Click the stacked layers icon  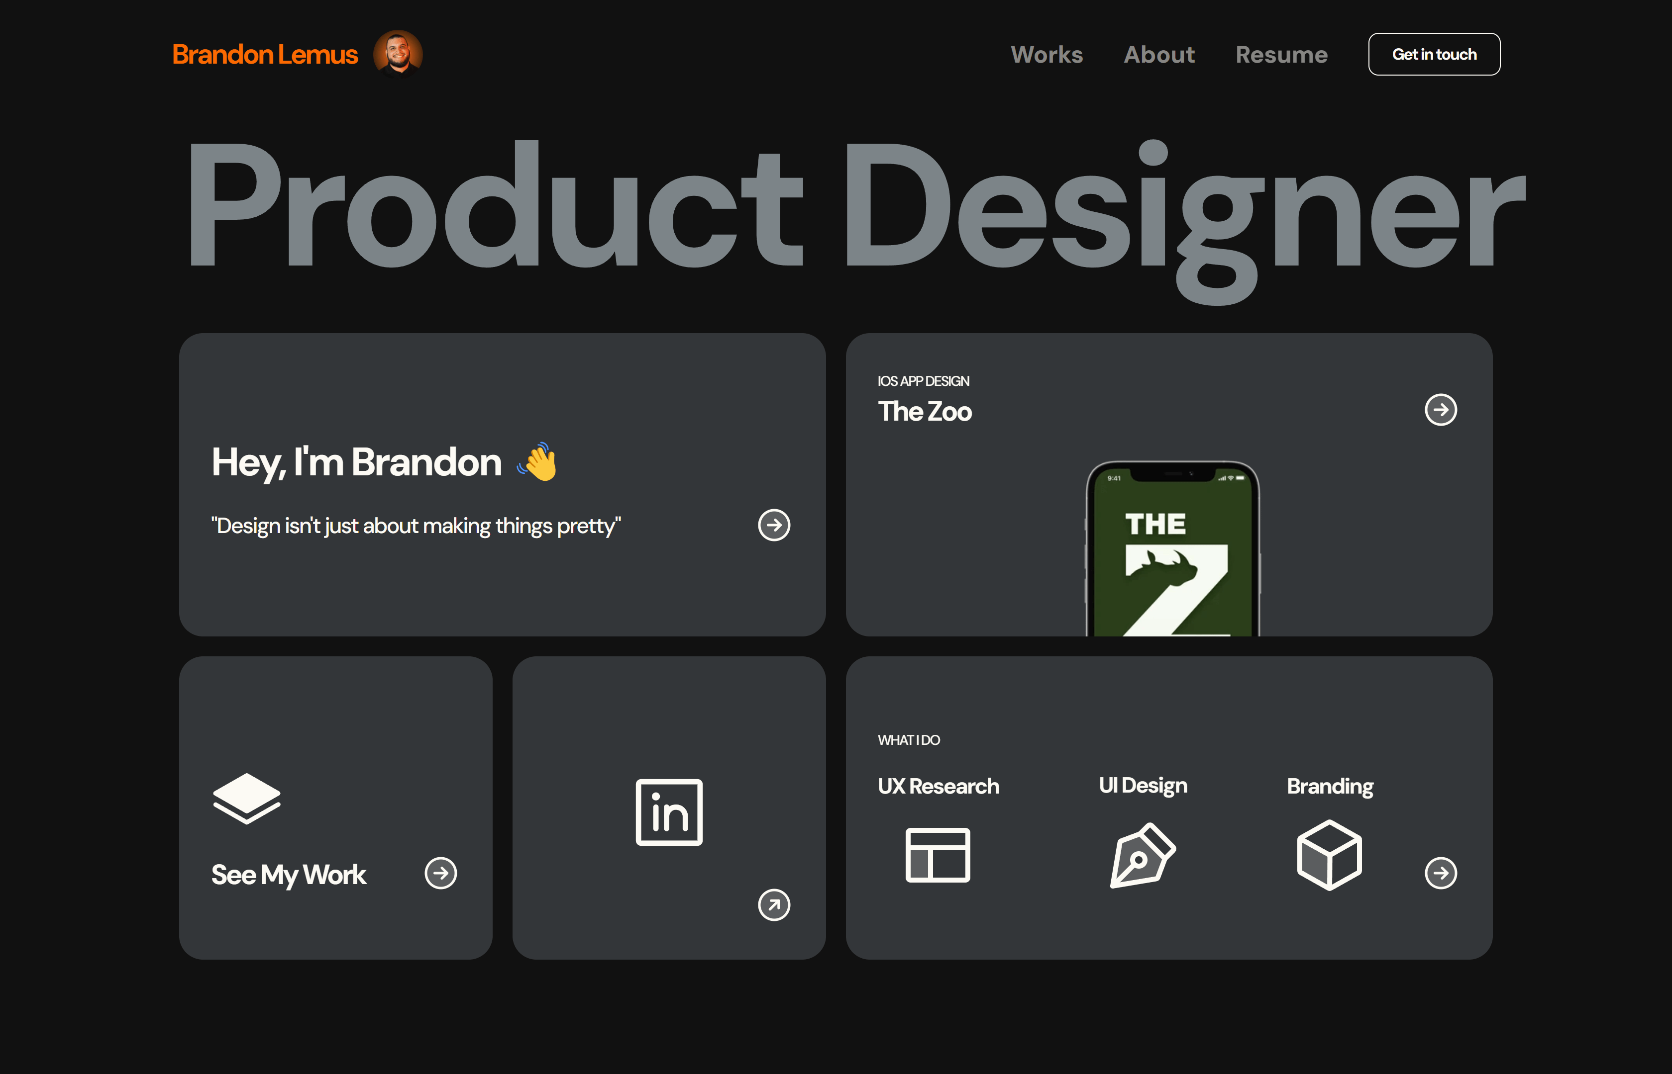pyautogui.click(x=246, y=798)
